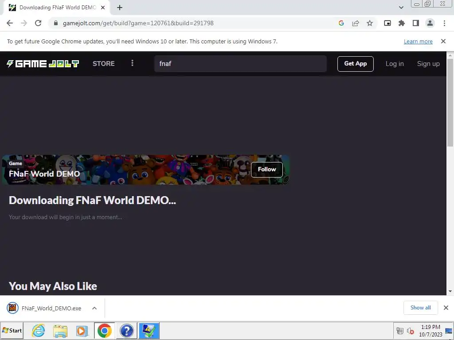Follow the FNaF World DEMO game
454x340 pixels.
click(x=266, y=170)
